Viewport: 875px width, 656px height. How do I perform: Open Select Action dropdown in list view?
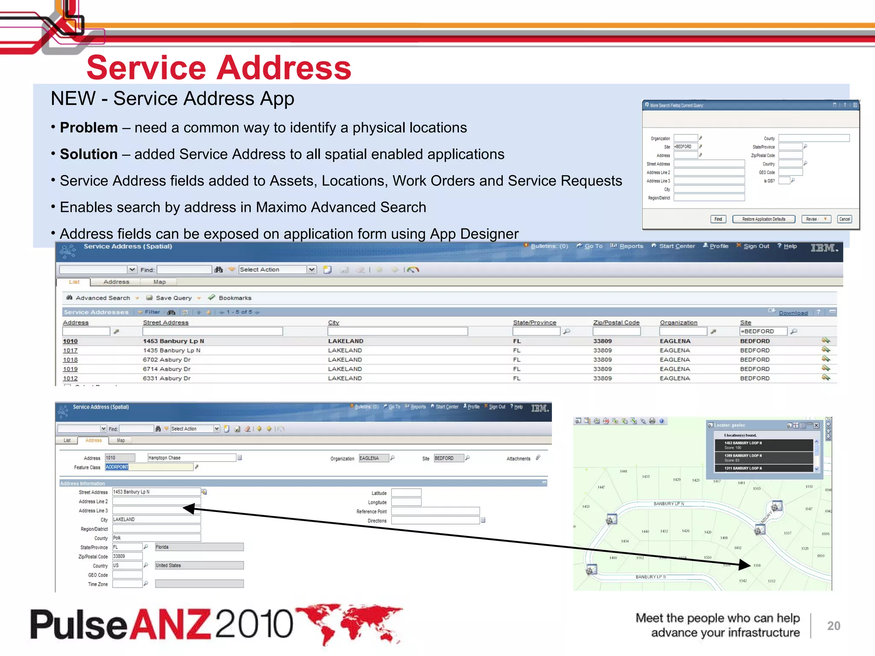click(x=312, y=269)
